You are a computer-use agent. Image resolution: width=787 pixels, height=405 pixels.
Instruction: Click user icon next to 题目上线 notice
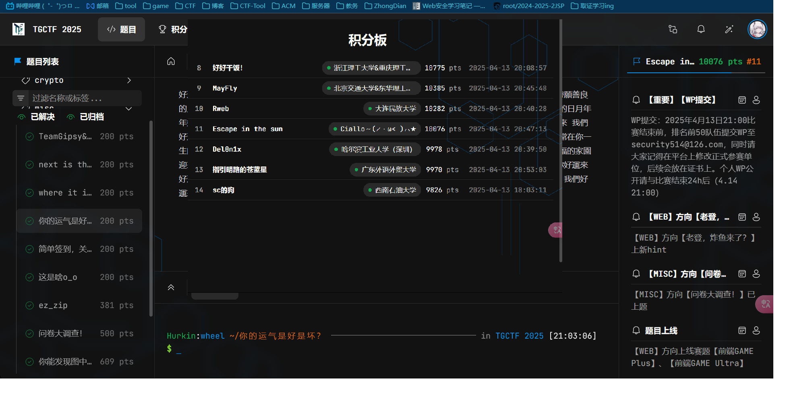(x=756, y=331)
